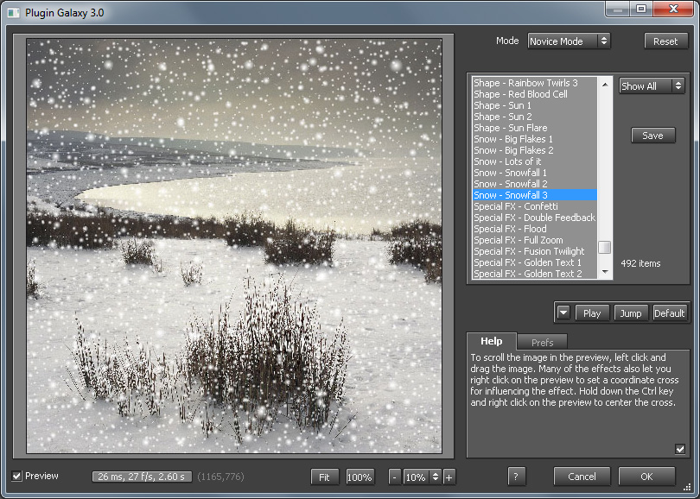Expand the Show All filter dropdown
The width and height of the screenshot is (700, 499).
(652, 86)
